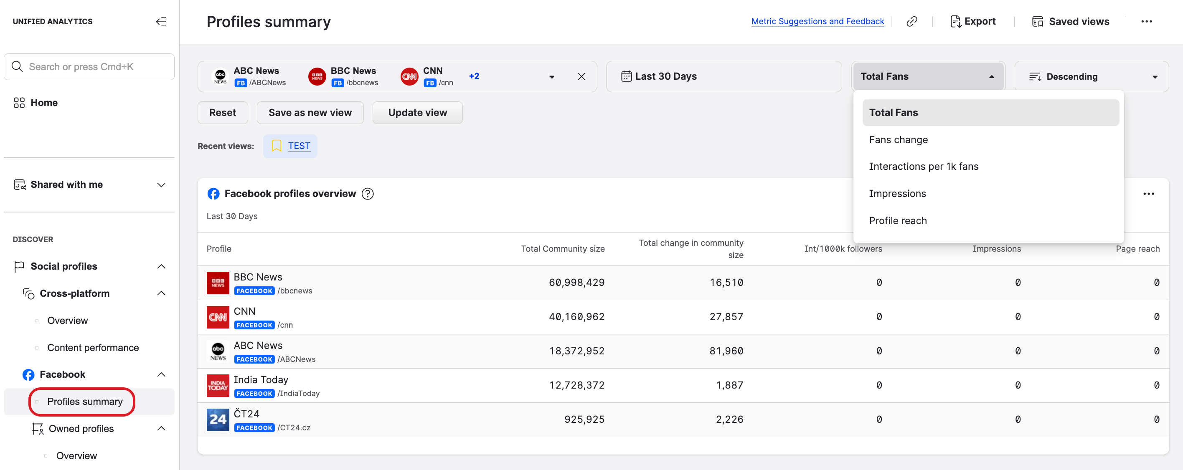Click the Facebook profiles overview help icon
The width and height of the screenshot is (1183, 470).
[x=368, y=194]
